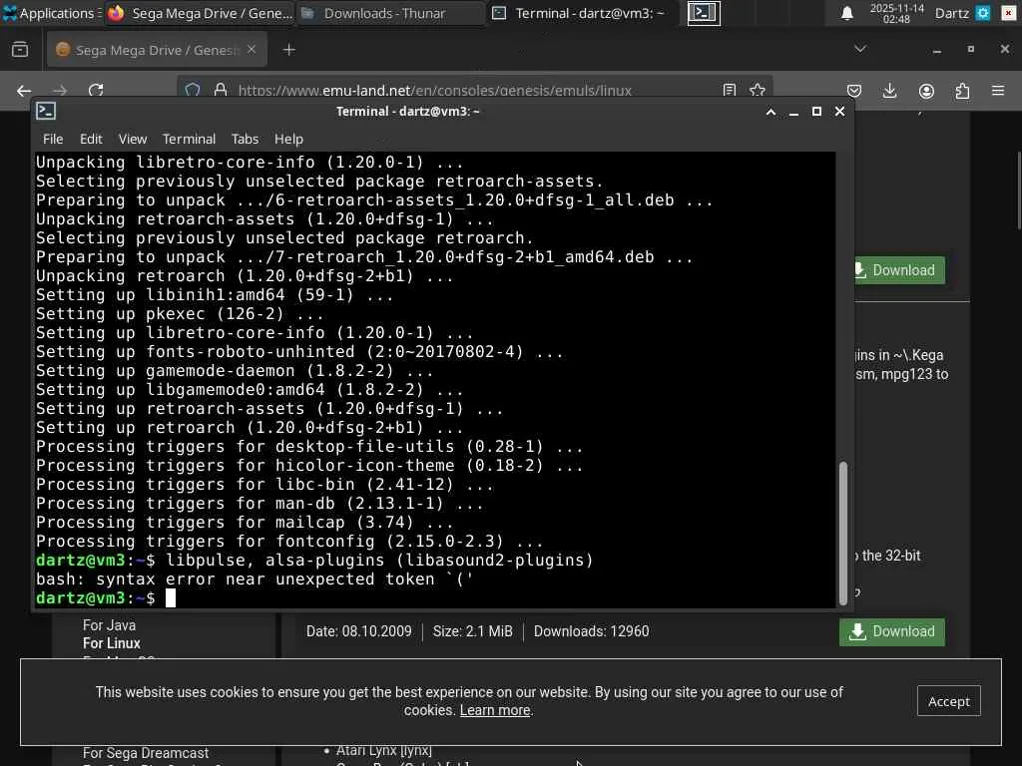Image resolution: width=1022 pixels, height=766 pixels.
Task: Toggle Firefox reader view icon
Action: pyautogui.click(x=730, y=90)
